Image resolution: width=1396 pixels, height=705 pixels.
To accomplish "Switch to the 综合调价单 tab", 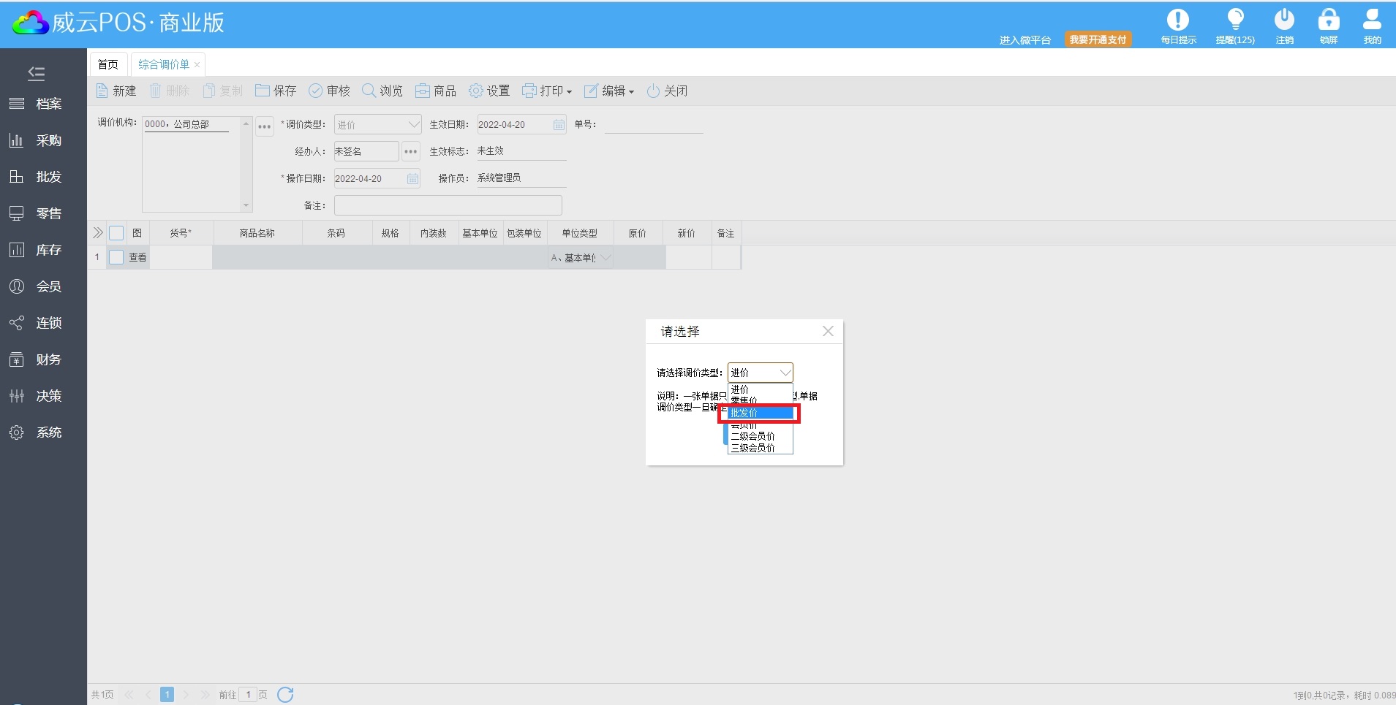I will tap(164, 64).
